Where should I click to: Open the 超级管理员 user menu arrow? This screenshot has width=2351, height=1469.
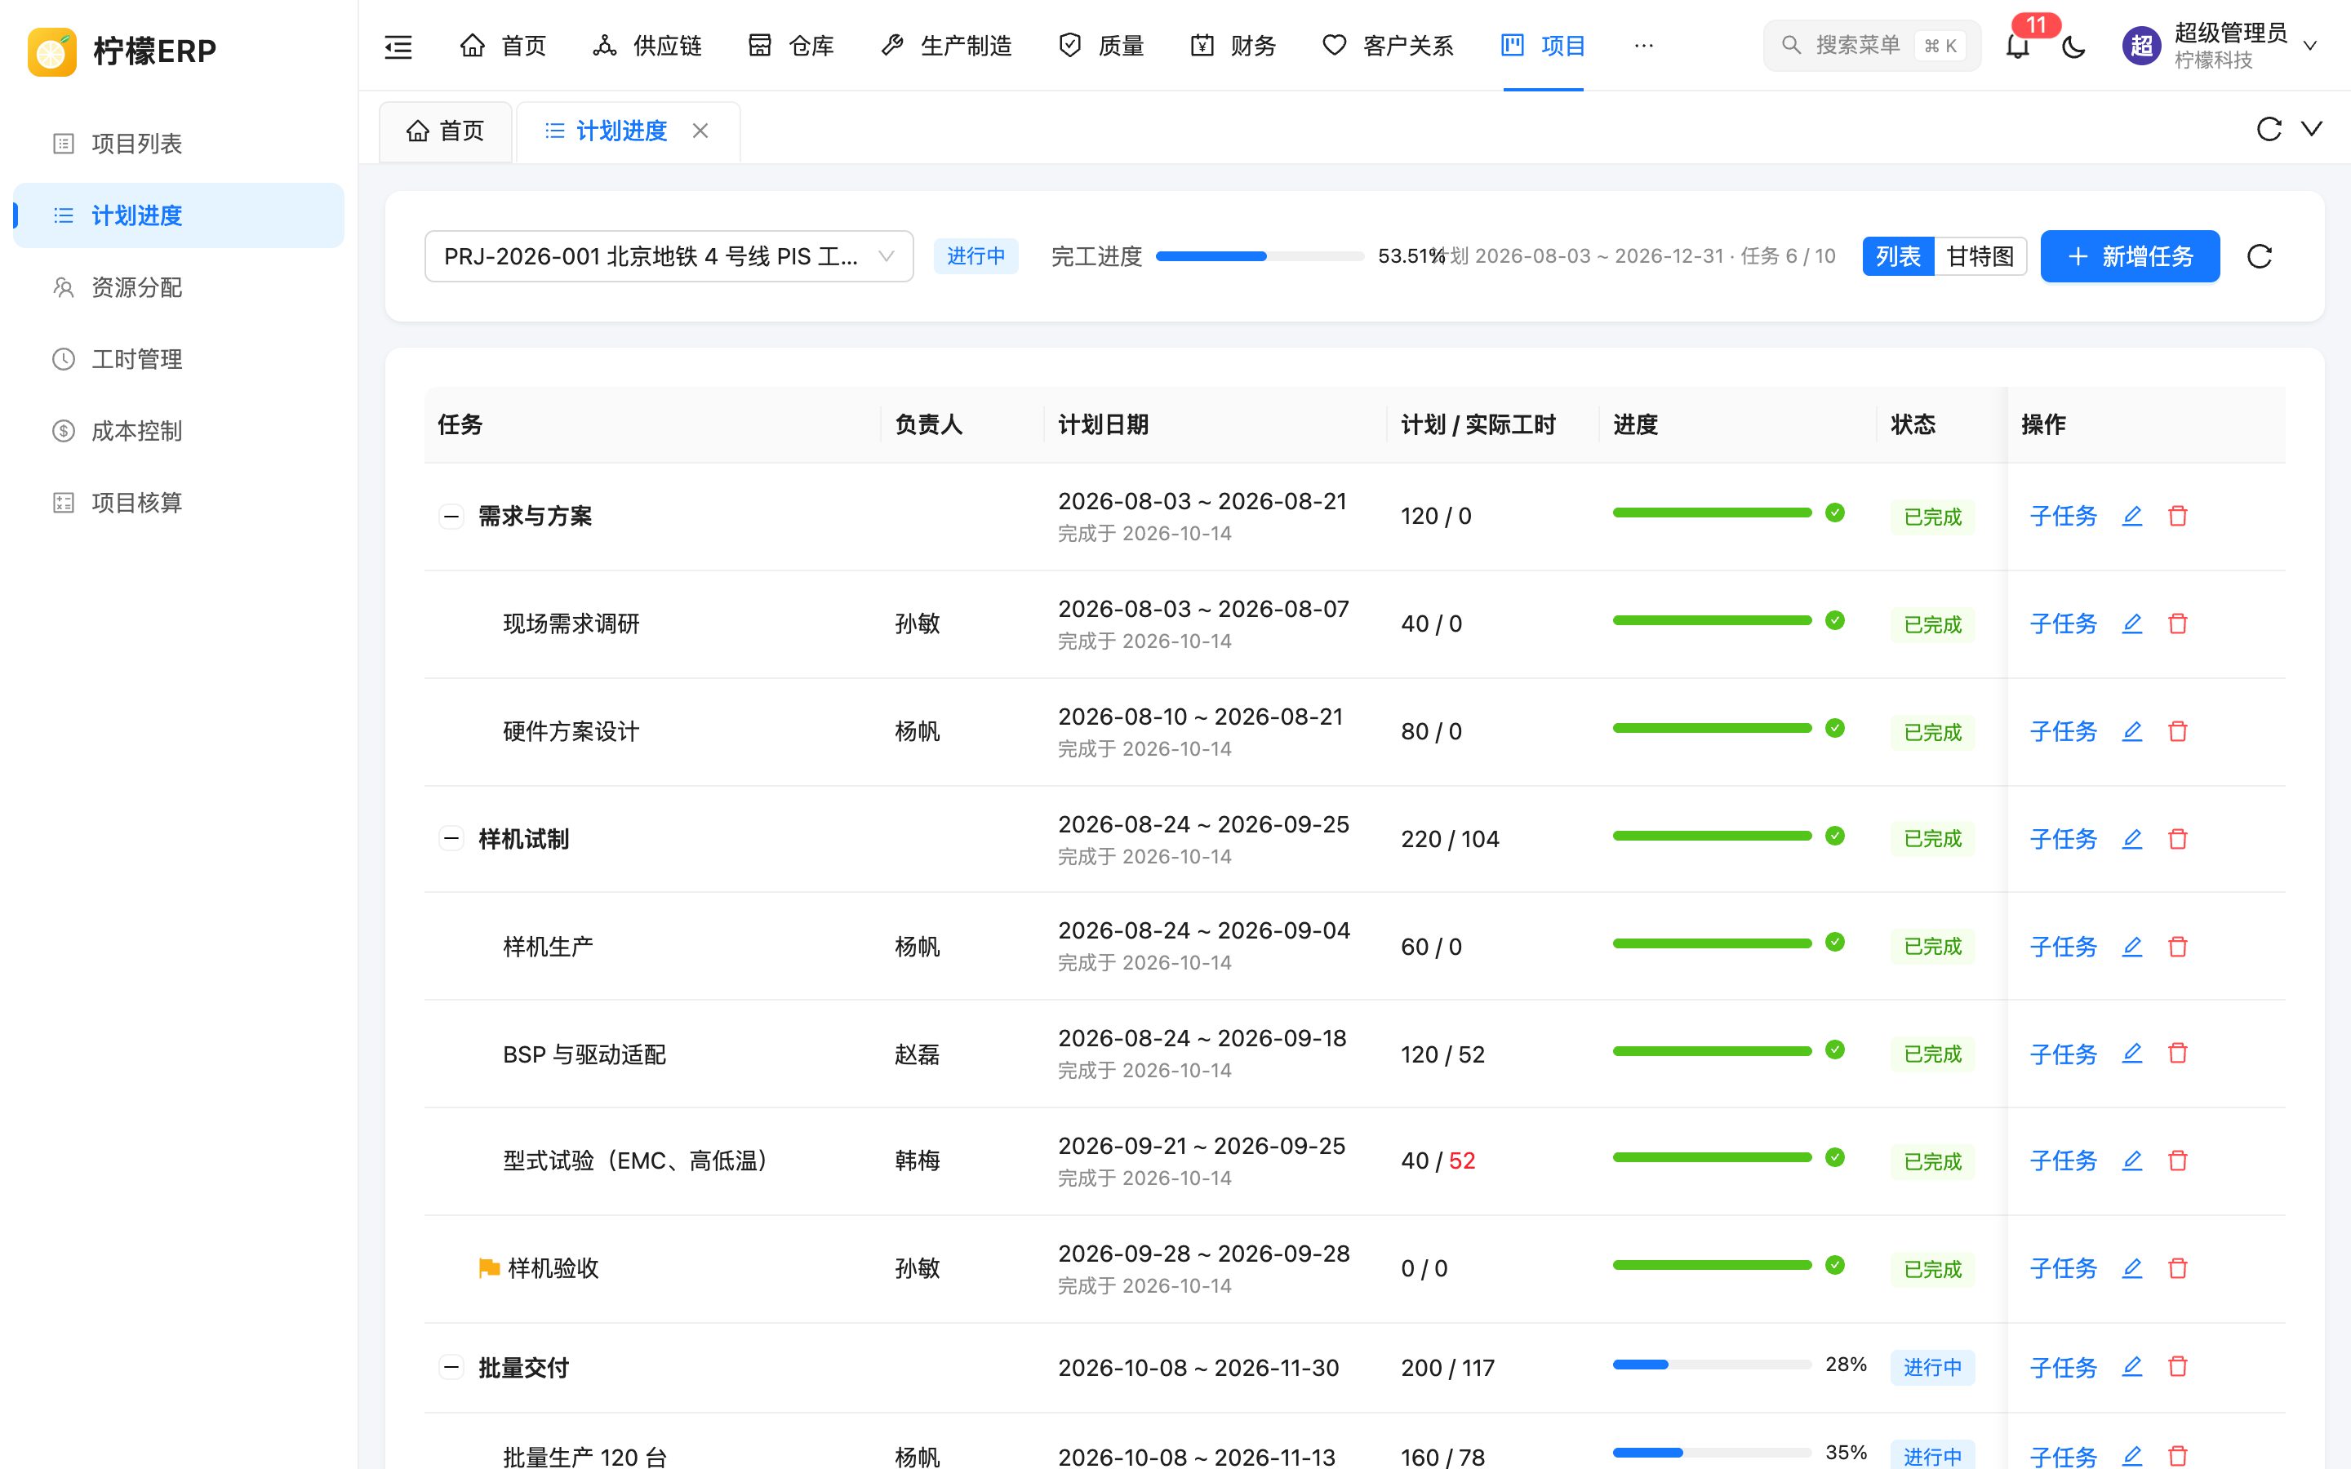click(x=2311, y=46)
